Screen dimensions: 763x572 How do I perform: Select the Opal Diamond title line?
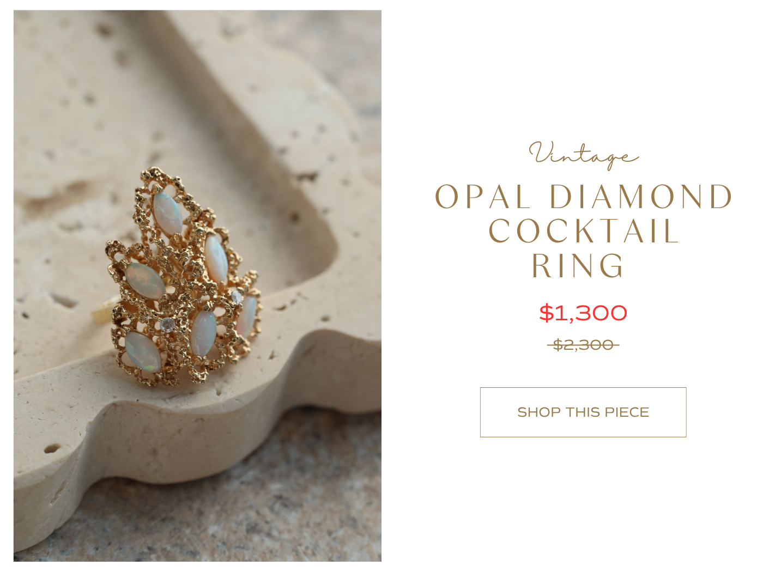point(584,197)
